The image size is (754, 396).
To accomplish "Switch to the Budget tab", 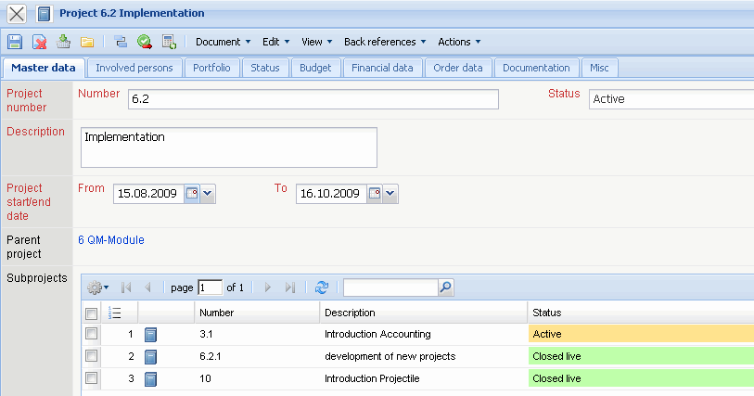I will click(x=314, y=68).
